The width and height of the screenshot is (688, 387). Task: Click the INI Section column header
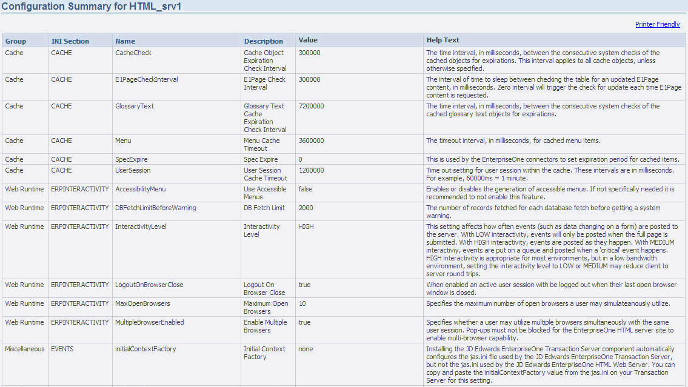click(x=70, y=41)
